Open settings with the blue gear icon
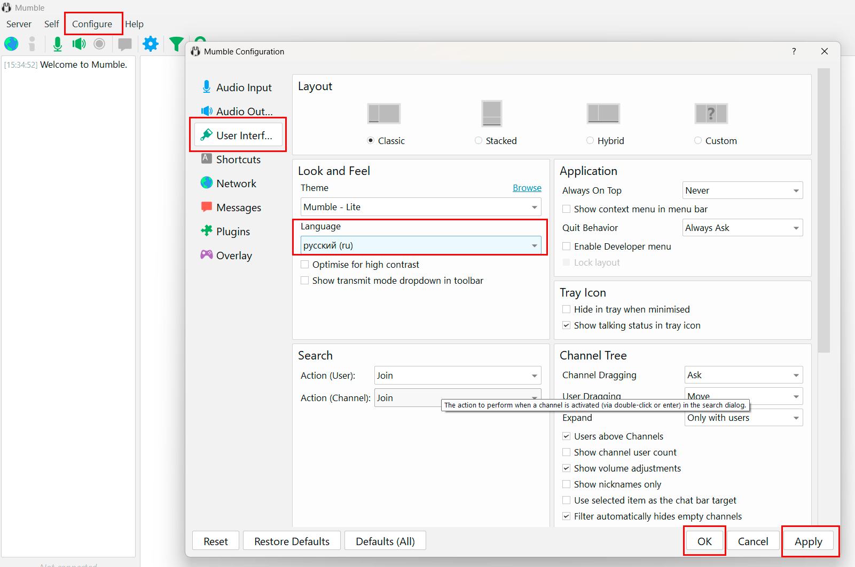Screen dimensions: 855x567 pos(151,44)
